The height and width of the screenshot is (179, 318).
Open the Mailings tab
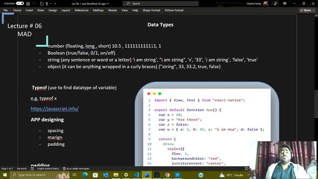point(98,10)
